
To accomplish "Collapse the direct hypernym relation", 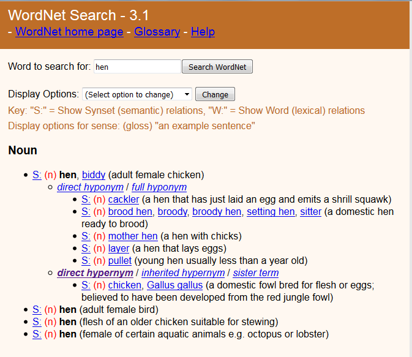I will tap(95, 273).
